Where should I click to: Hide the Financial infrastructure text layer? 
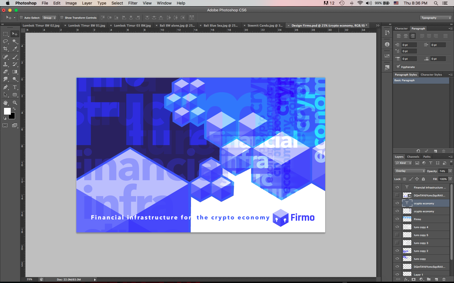(x=397, y=187)
